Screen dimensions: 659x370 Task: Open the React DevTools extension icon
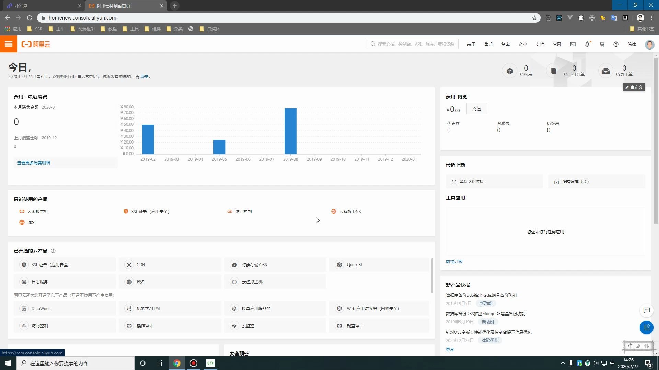(x=559, y=18)
